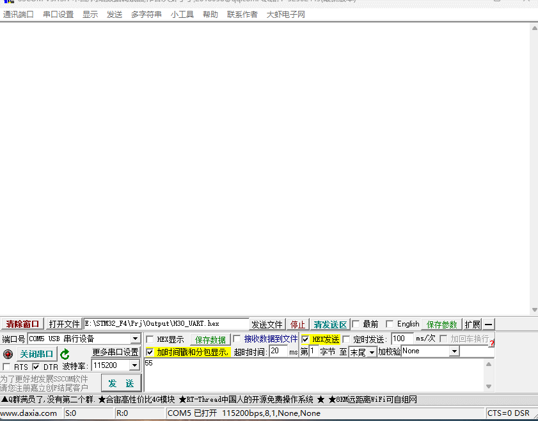Open the 通讯端口 menu
The image size is (538, 421).
pyautogui.click(x=18, y=15)
